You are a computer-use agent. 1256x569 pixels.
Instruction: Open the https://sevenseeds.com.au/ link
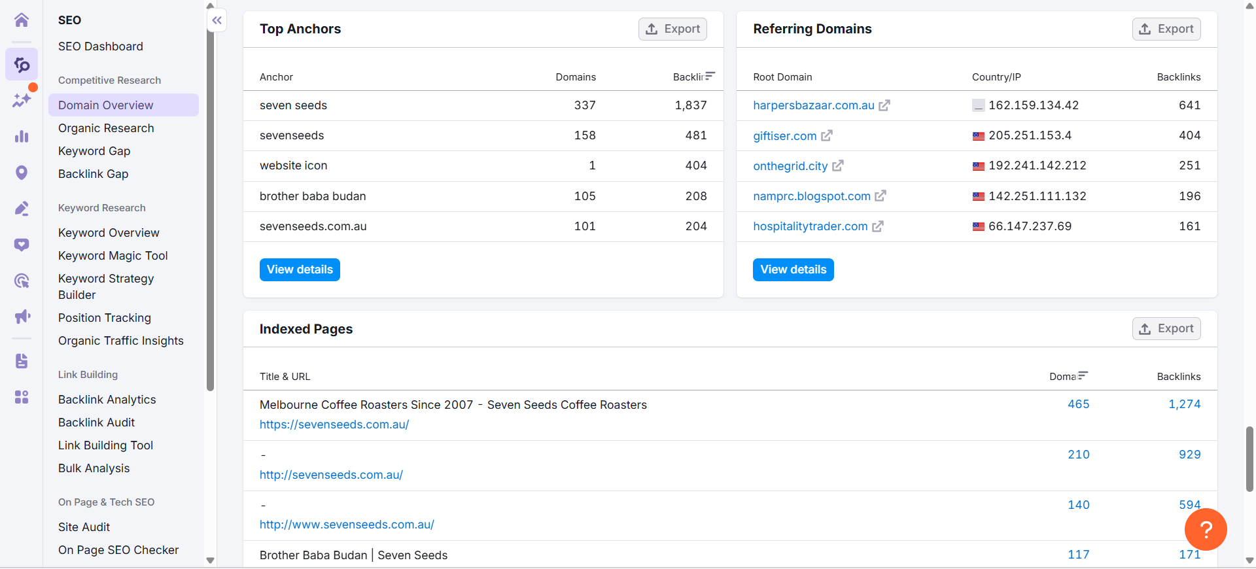pos(334,424)
